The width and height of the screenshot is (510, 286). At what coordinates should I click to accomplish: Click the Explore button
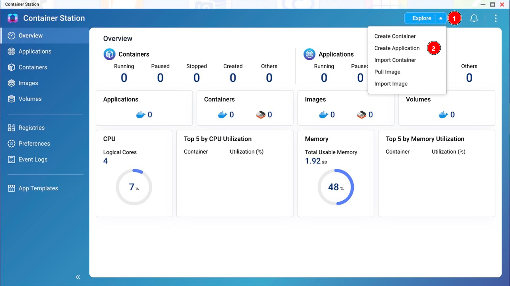pyautogui.click(x=421, y=18)
